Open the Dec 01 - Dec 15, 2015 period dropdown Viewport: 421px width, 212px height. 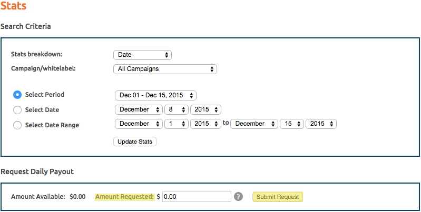point(156,95)
